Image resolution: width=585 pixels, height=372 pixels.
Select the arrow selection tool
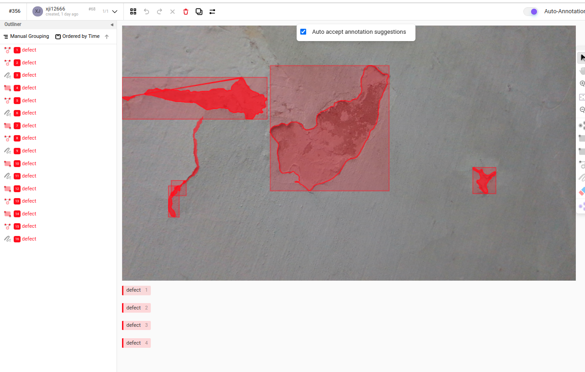pyautogui.click(x=582, y=58)
